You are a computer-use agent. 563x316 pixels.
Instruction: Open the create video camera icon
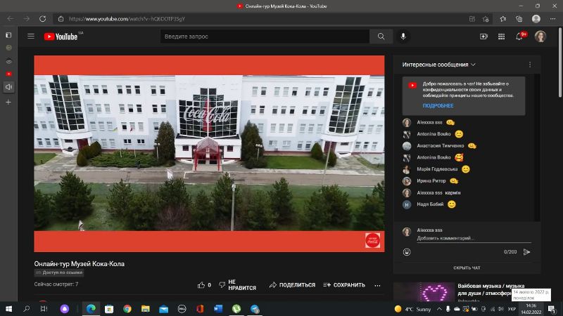[x=483, y=37]
